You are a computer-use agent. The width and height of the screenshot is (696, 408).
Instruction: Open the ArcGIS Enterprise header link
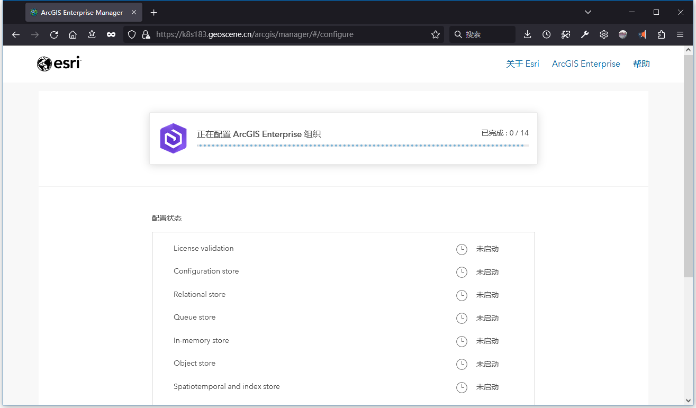tap(586, 64)
